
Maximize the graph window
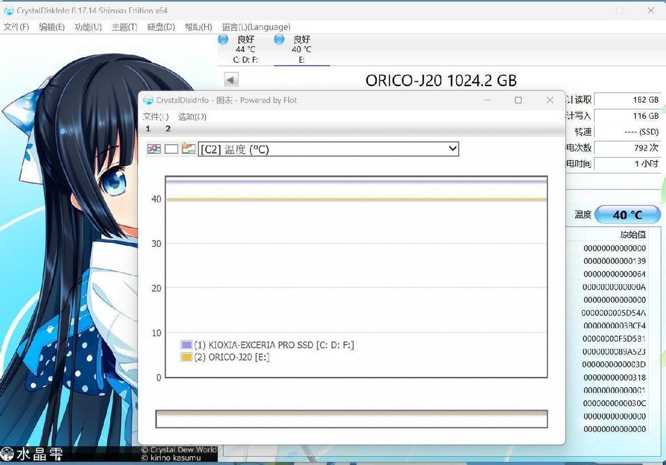pyautogui.click(x=518, y=100)
